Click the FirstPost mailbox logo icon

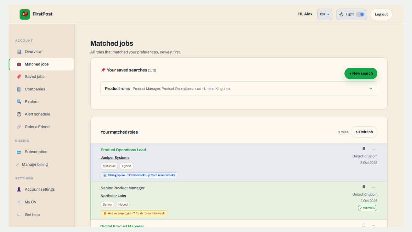tap(25, 14)
